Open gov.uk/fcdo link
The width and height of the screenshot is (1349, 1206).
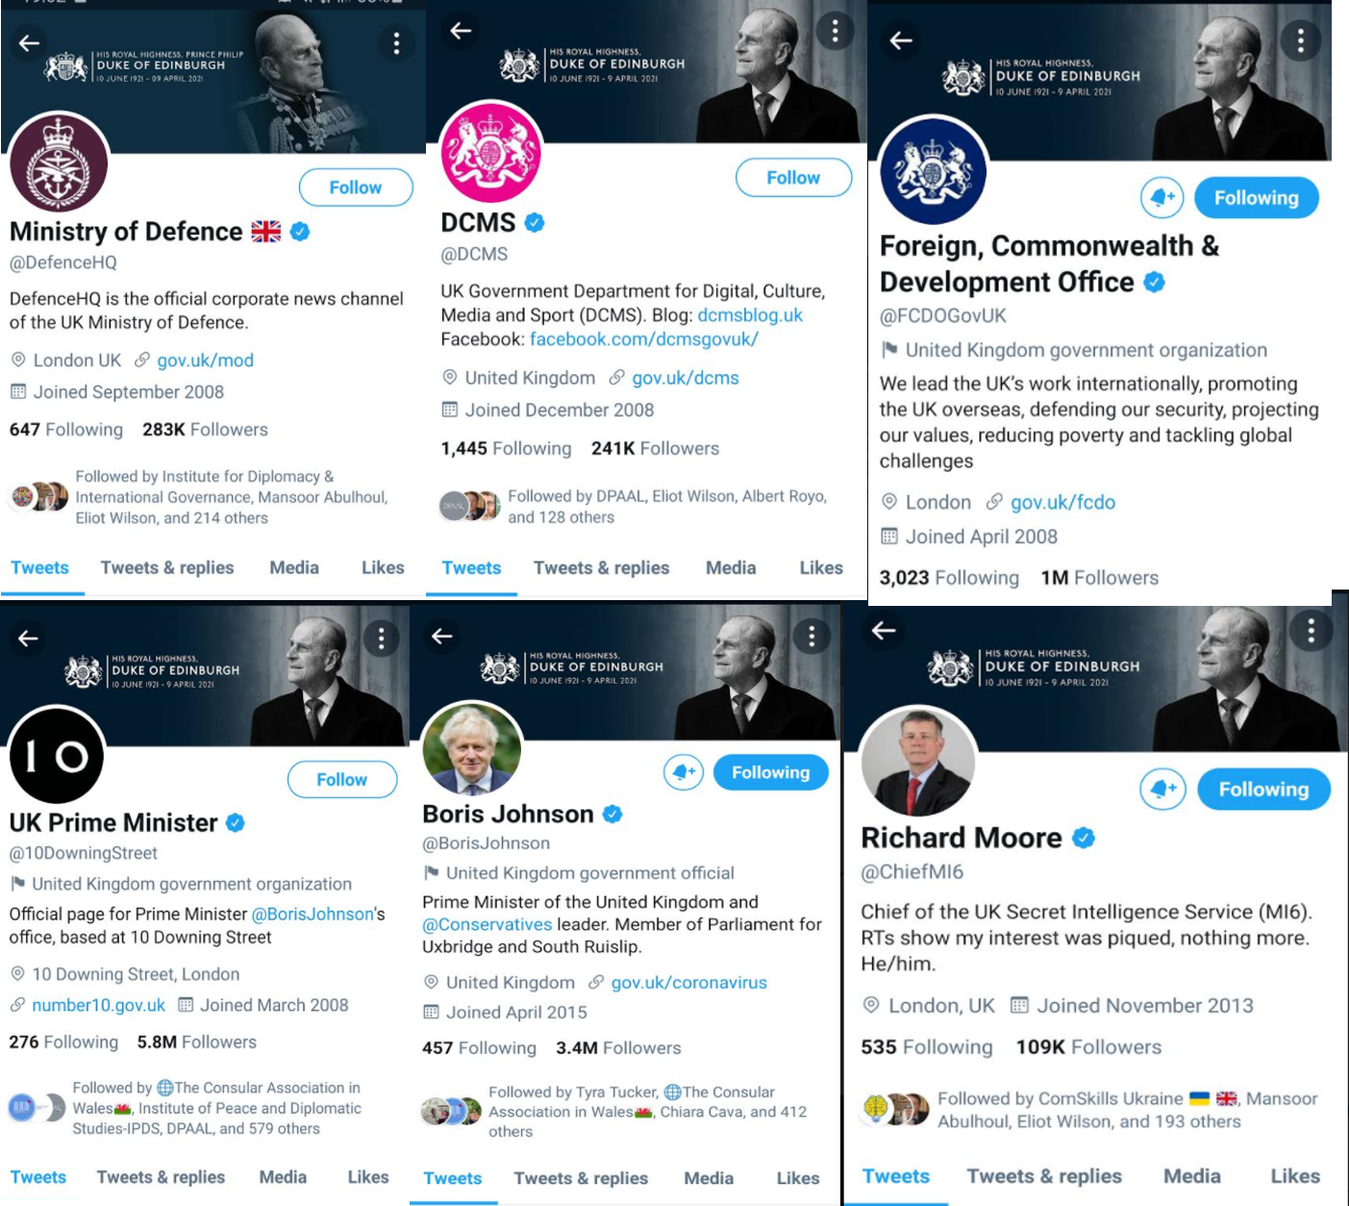point(1062,502)
